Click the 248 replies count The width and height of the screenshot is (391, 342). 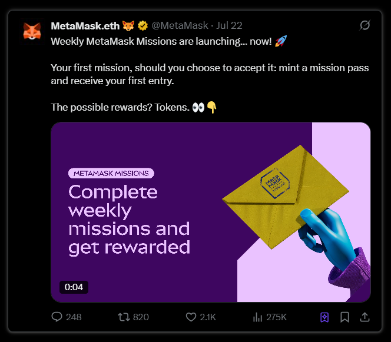(x=74, y=317)
